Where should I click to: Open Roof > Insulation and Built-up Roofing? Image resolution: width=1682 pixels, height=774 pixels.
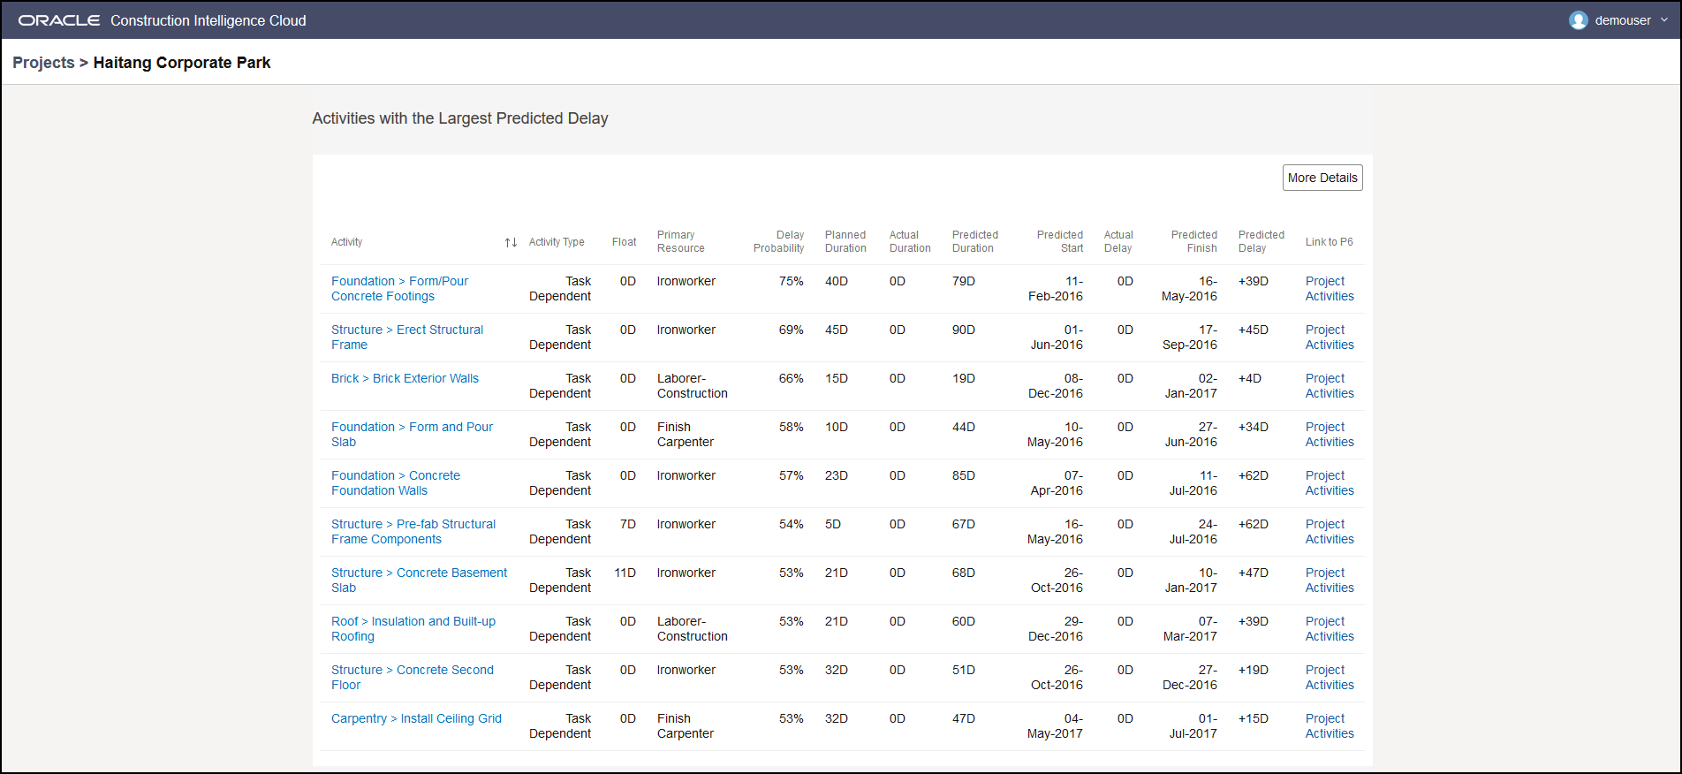tap(413, 629)
